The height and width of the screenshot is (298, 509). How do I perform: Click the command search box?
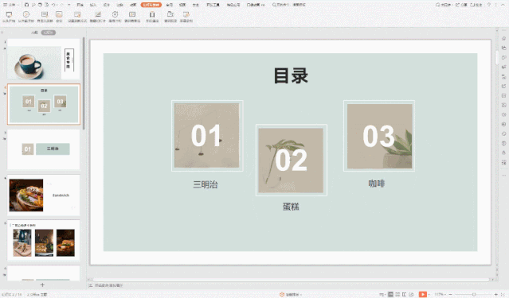[x=288, y=5]
